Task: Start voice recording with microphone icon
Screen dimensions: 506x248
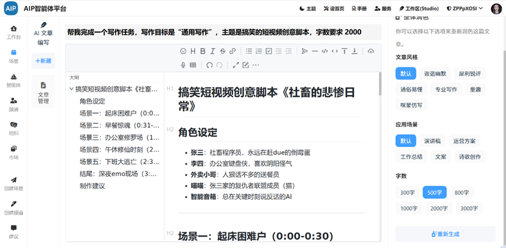Action: pyautogui.click(x=183, y=65)
